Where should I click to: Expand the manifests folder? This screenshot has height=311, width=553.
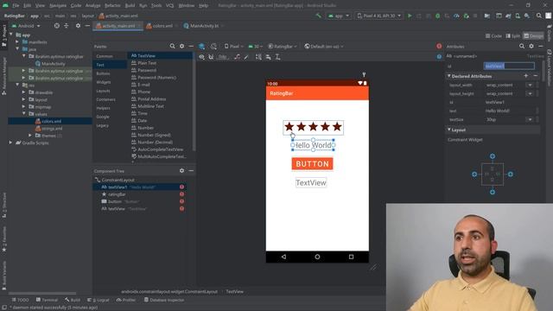coord(17,42)
